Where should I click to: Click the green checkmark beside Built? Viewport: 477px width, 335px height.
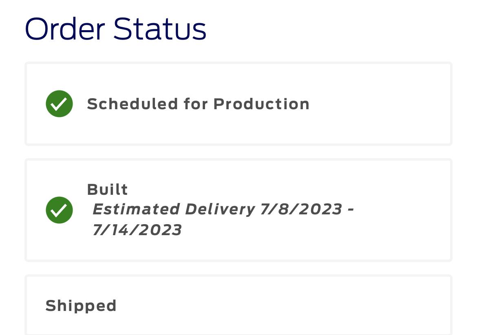pyautogui.click(x=60, y=210)
